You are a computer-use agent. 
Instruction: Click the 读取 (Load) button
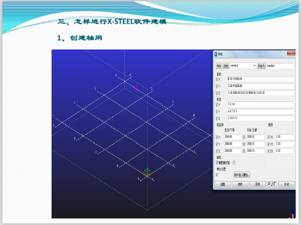coord(226,66)
